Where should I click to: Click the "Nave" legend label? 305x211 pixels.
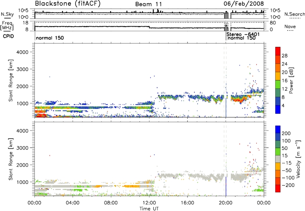click(290, 26)
